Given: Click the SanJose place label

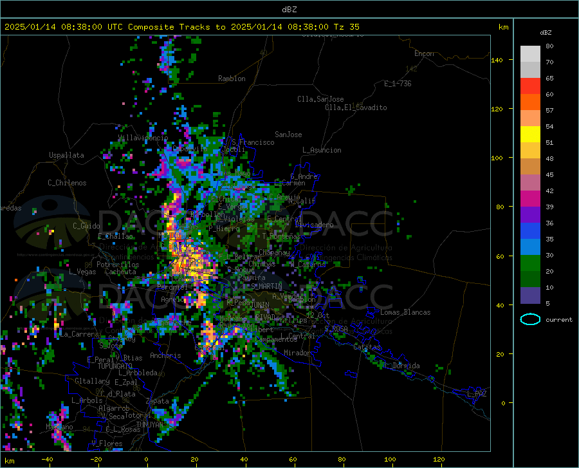Looking at the screenshot, I should (288, 135).
